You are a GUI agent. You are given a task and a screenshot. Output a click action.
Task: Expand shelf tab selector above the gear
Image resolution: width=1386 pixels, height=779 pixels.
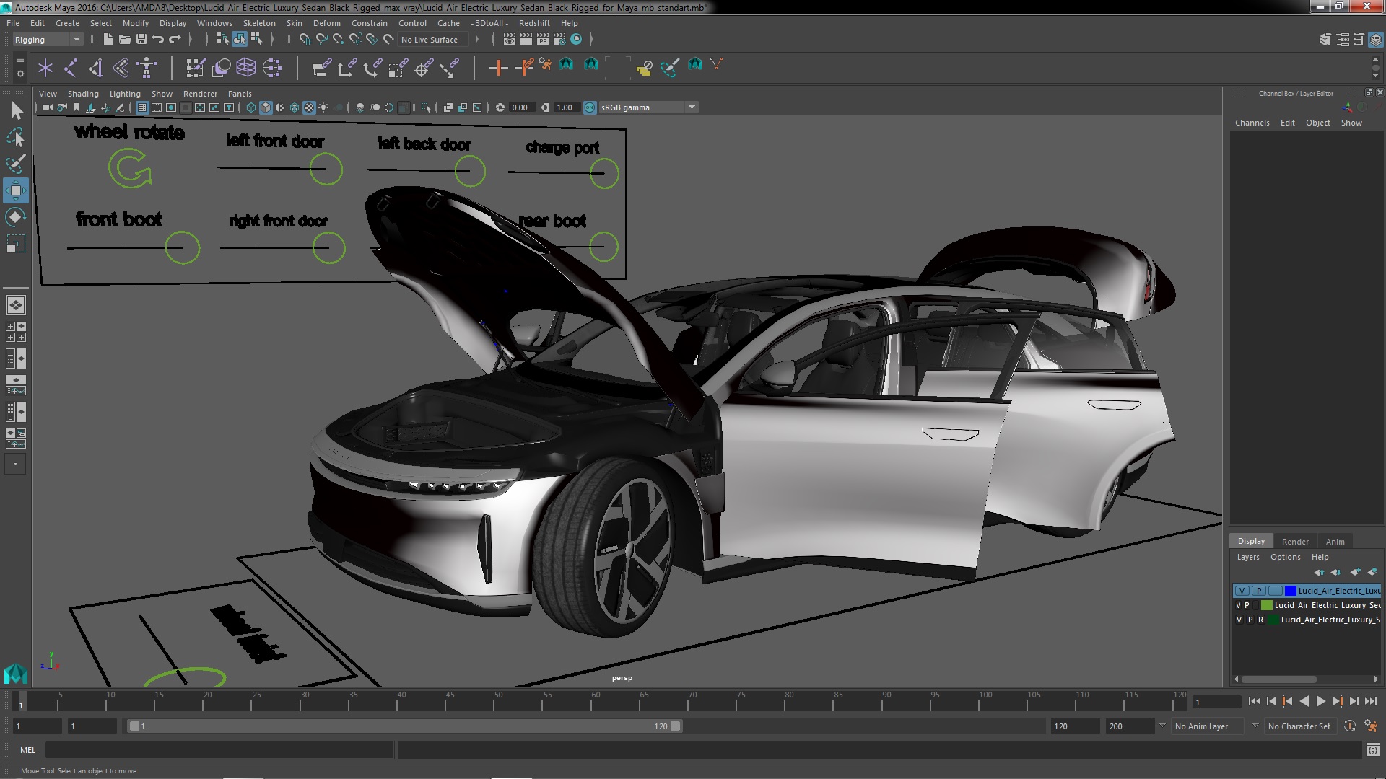(20, 61)
